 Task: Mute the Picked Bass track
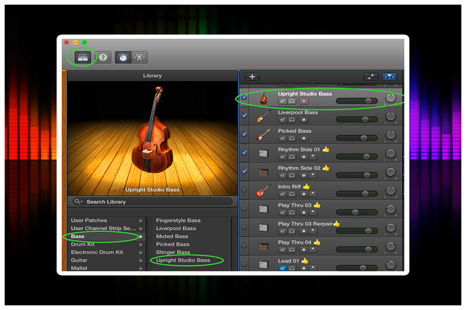tap(282, 138)
